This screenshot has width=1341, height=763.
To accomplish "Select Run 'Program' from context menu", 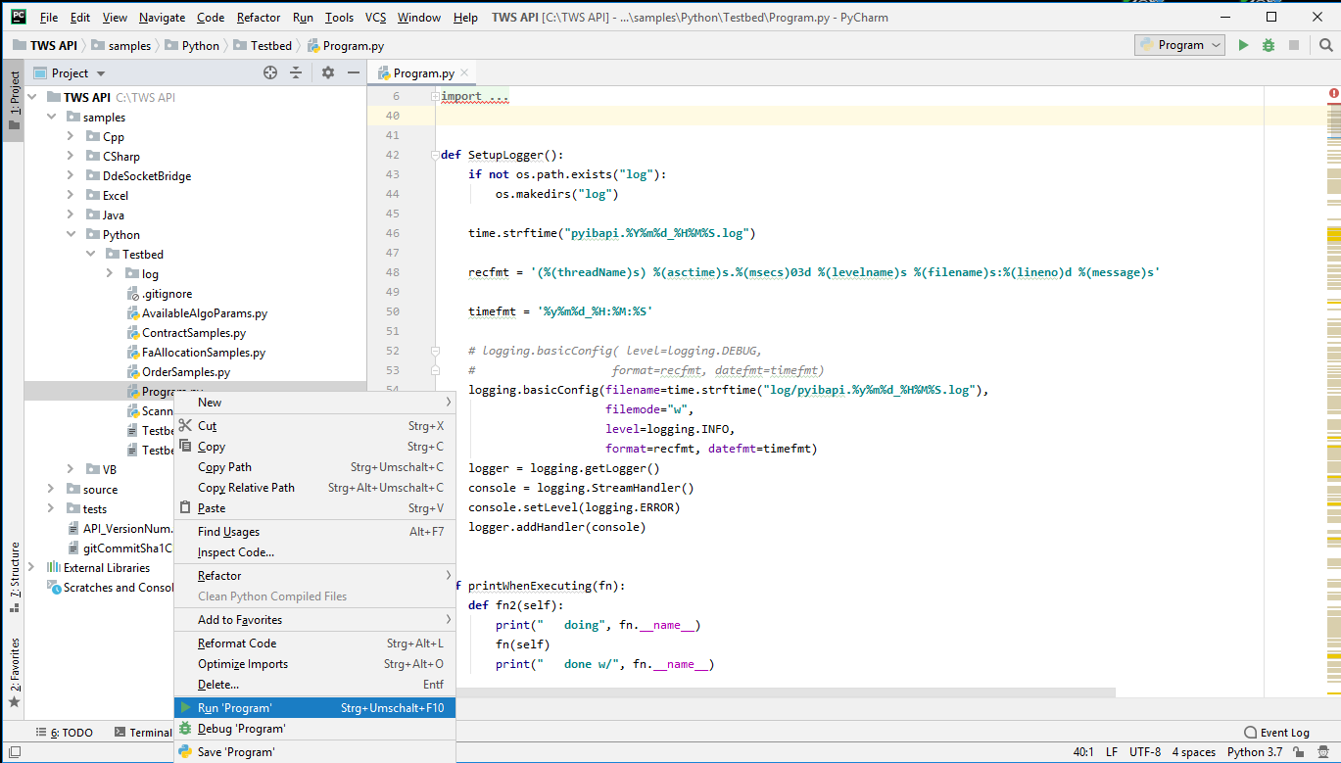I will click(235, 708).
